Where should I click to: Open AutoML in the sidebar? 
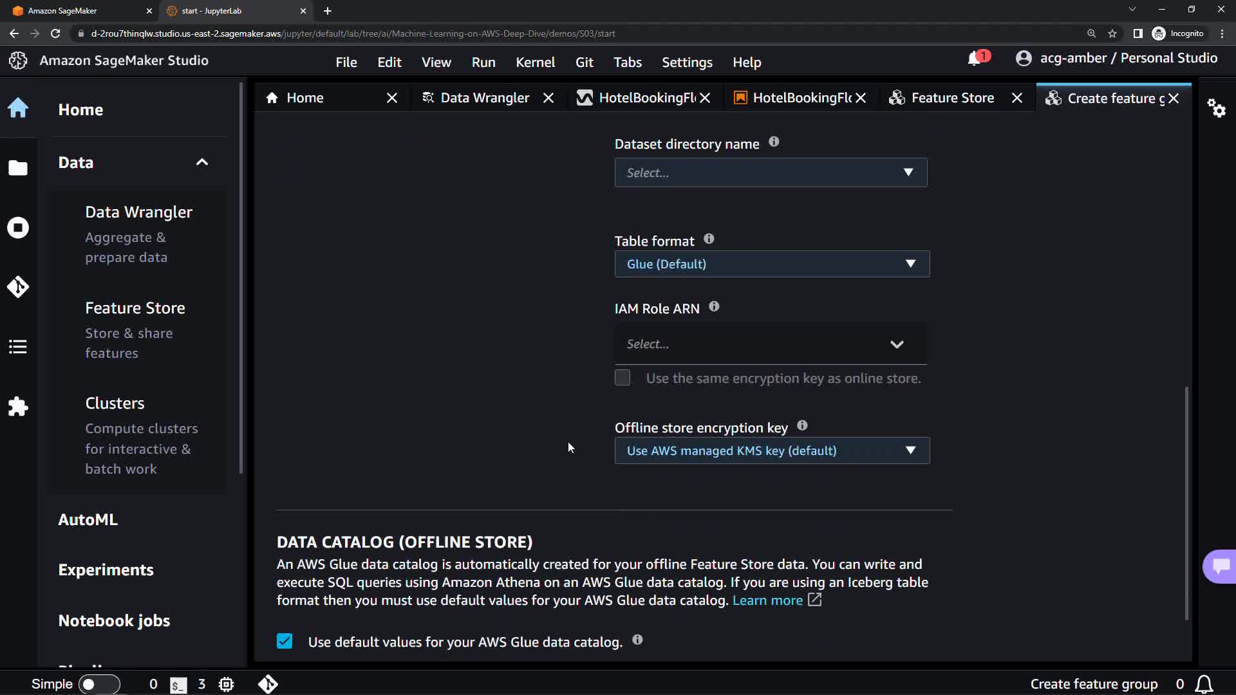click(88, 519)
